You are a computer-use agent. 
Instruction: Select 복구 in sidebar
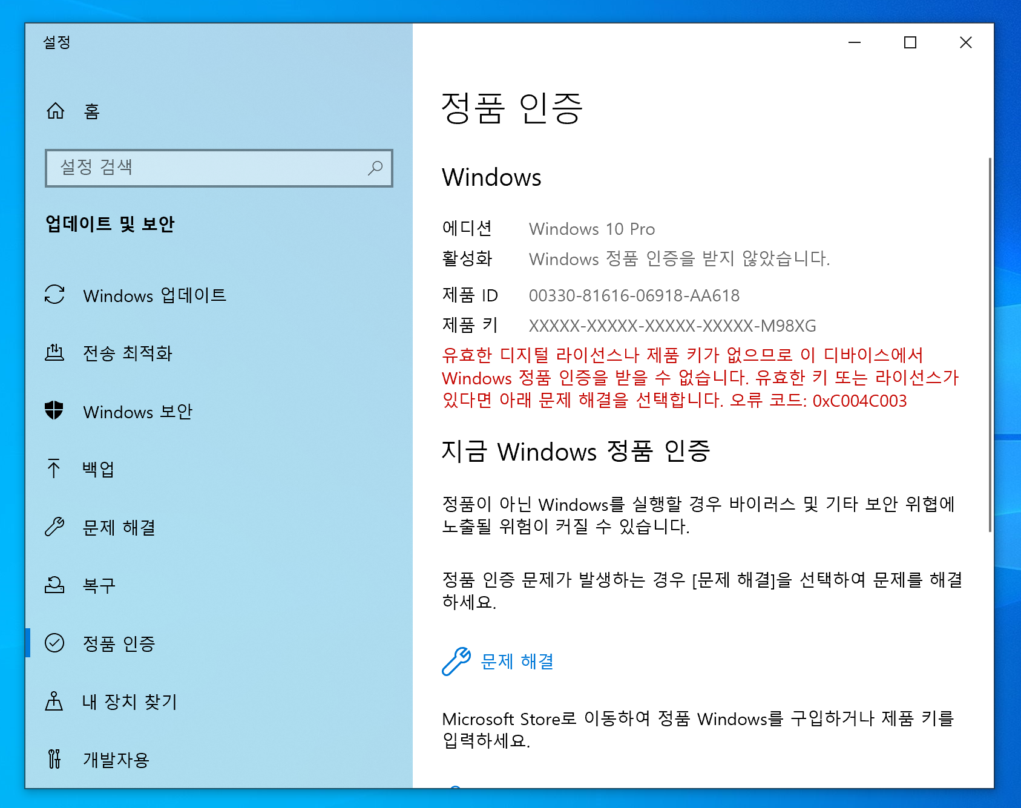tap(219, 585)
